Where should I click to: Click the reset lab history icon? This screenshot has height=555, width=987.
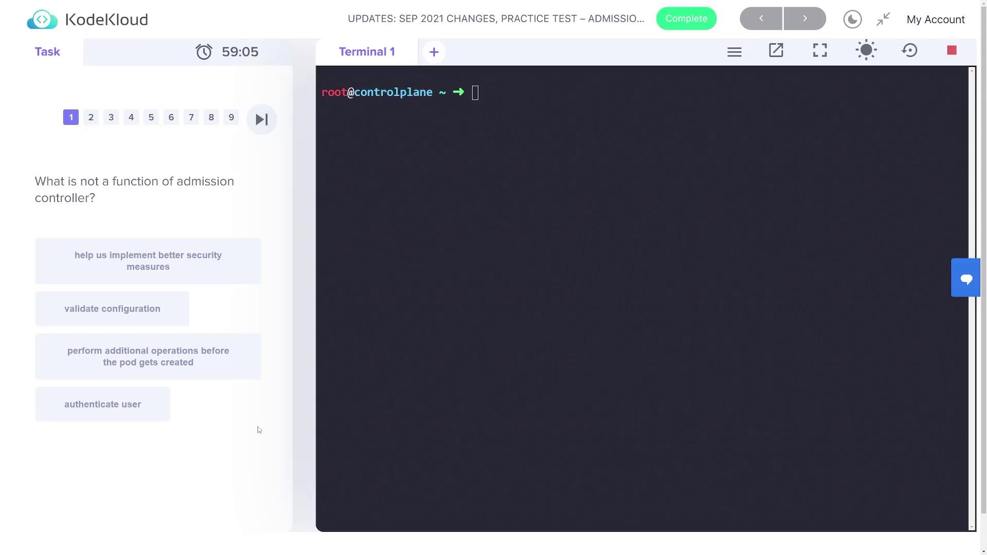[x=909, y=50]
